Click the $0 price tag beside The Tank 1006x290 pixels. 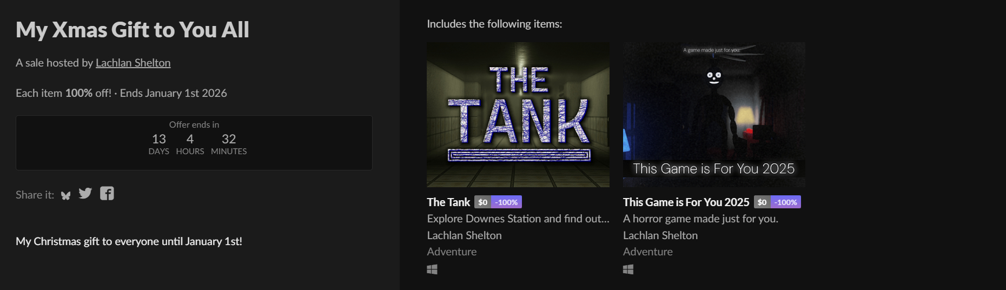tap(482, 202)
